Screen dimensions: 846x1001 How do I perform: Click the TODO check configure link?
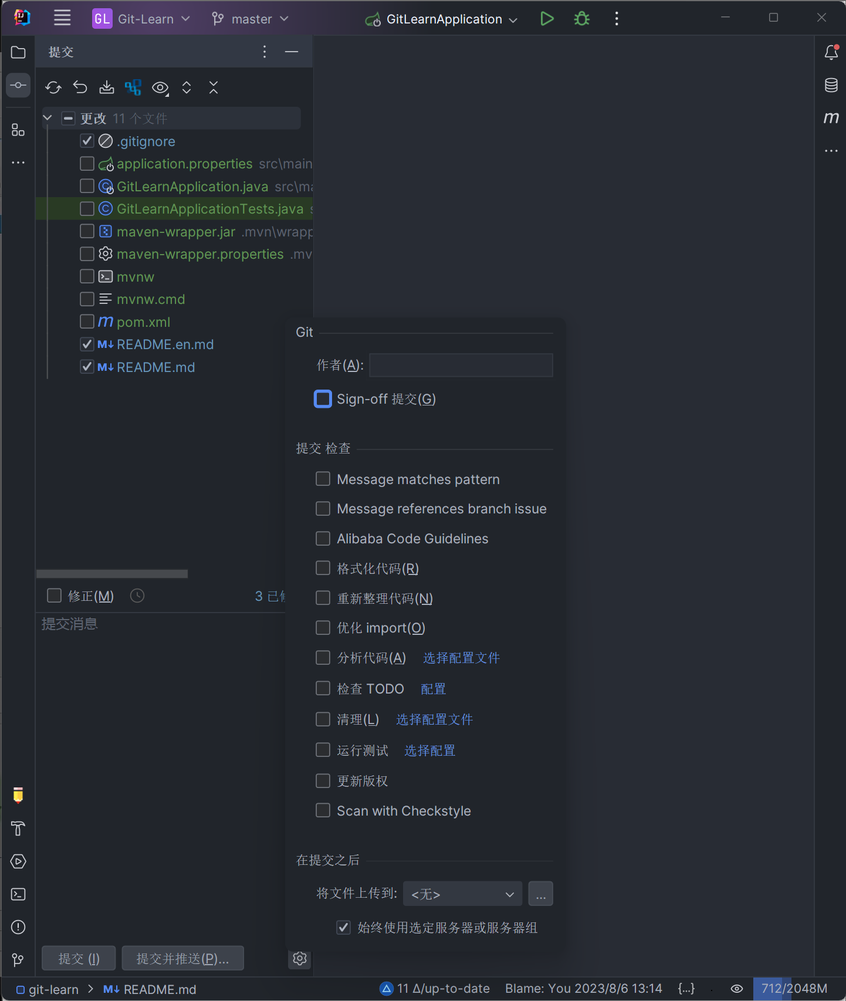click(433, 689)
